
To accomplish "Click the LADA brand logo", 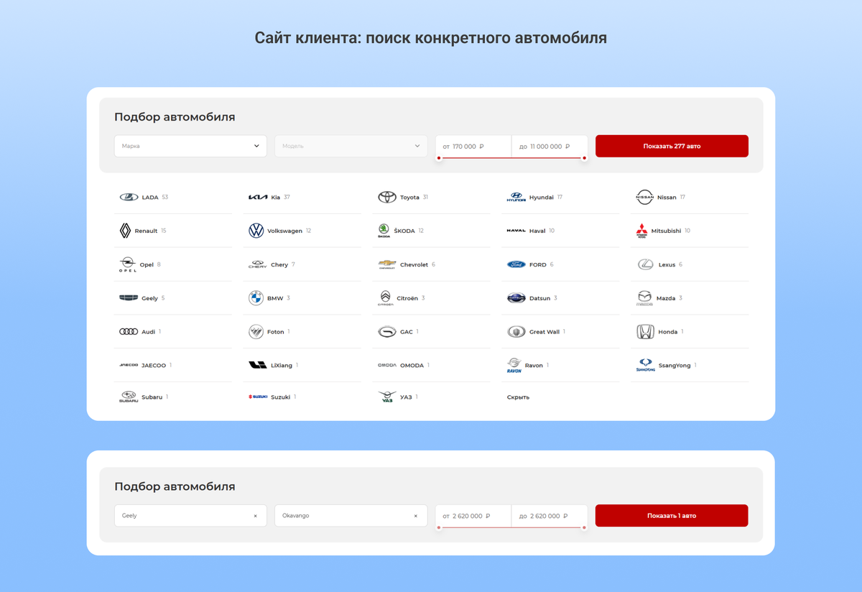I will [x=129, y=197].
